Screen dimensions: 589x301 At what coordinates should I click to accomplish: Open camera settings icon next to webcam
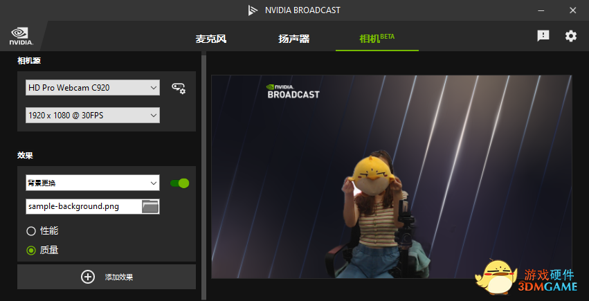coord(179,88)
